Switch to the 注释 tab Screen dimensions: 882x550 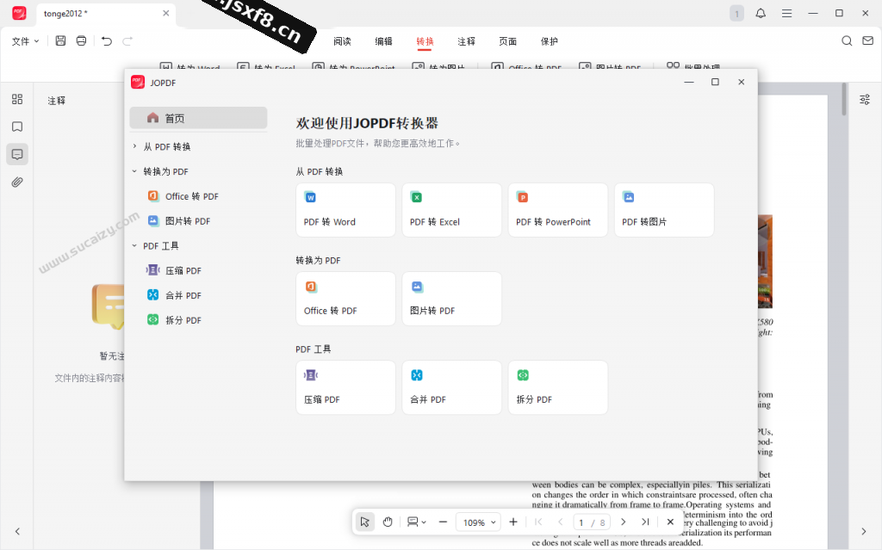tap(466, 41)
